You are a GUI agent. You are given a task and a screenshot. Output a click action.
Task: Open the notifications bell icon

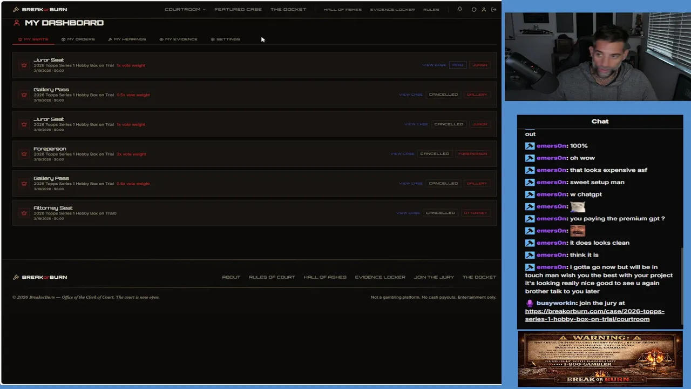(x=459, y=9)
